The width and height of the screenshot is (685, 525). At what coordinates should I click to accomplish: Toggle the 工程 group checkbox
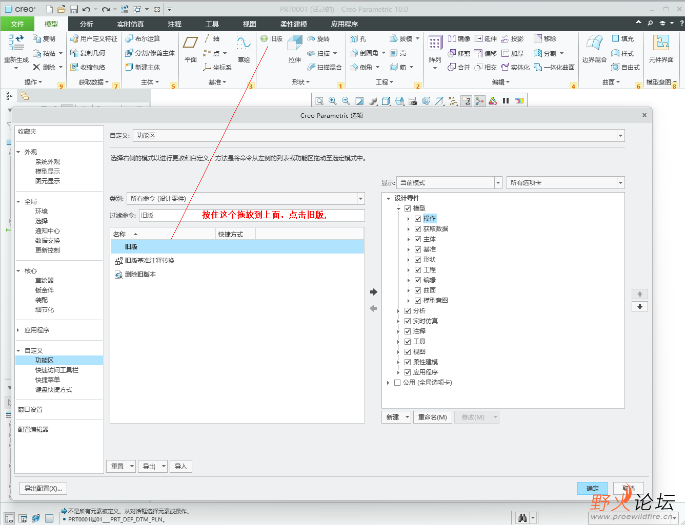click(418, 270)
